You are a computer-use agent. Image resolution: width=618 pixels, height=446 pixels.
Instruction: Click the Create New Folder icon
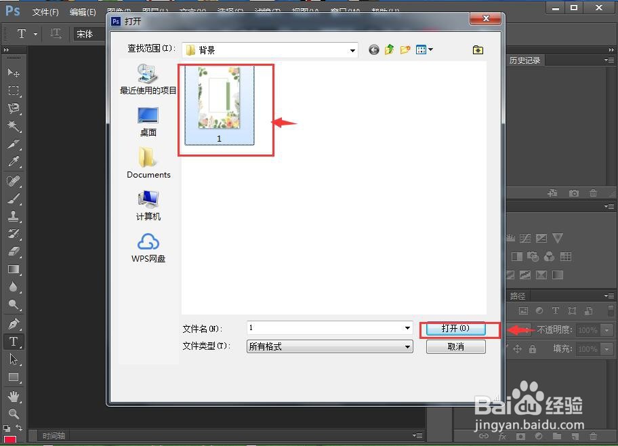pos(406,49)
